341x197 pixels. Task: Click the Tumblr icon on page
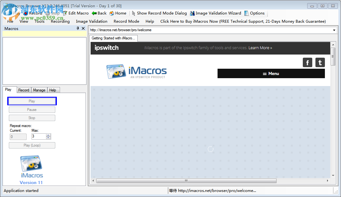(x=320, y=62)
